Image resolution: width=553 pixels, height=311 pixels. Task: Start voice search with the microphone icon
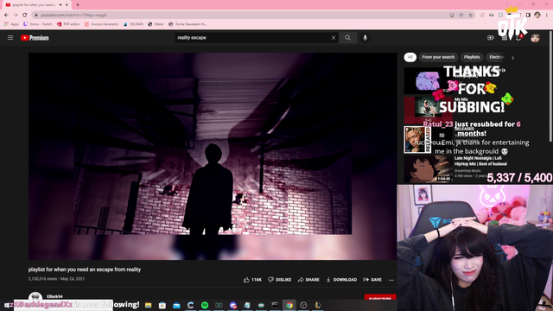(x=365, y=38)
